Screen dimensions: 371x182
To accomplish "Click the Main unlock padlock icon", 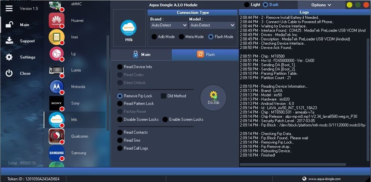I will pyautogui.click(x=9, y=25).
